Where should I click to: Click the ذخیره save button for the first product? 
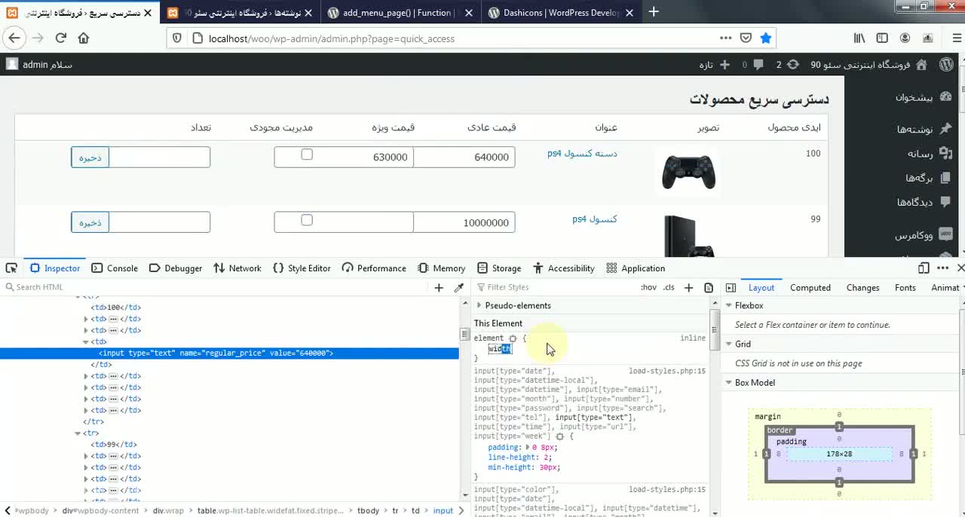[90, 157]
